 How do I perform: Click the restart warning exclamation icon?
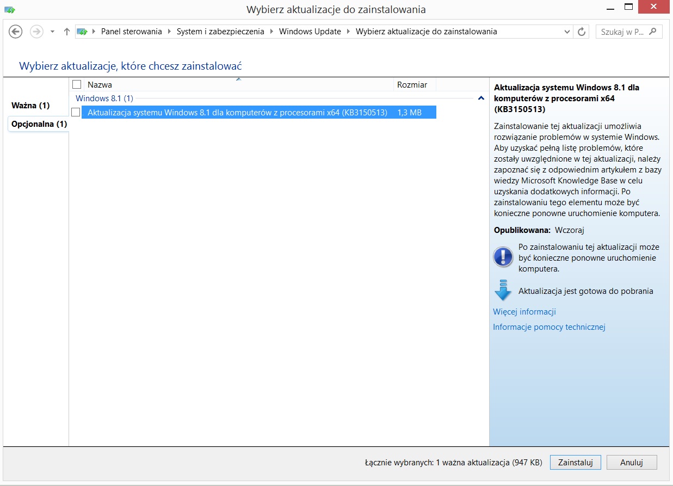click(503, 257)
